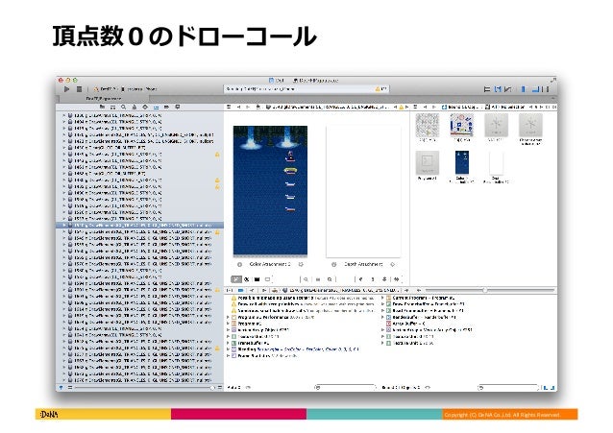Show info for Color Attachment 0
This screenshot has width=613, height=433.
[239, 265]
